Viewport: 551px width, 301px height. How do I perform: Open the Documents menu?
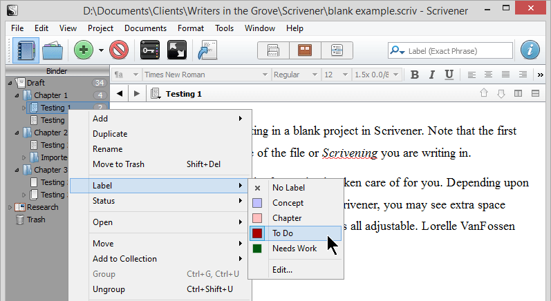(145, 28)
